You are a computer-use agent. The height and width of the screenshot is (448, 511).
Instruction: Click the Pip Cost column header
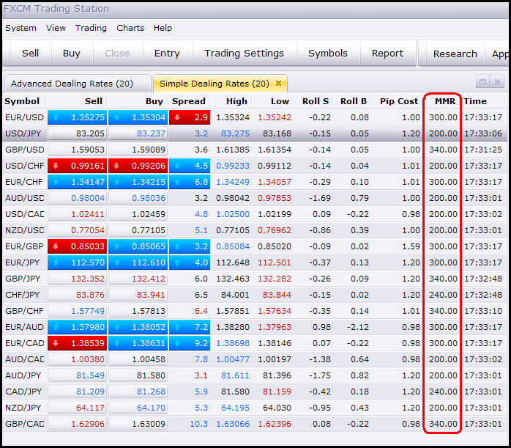[x=398, y=101]
